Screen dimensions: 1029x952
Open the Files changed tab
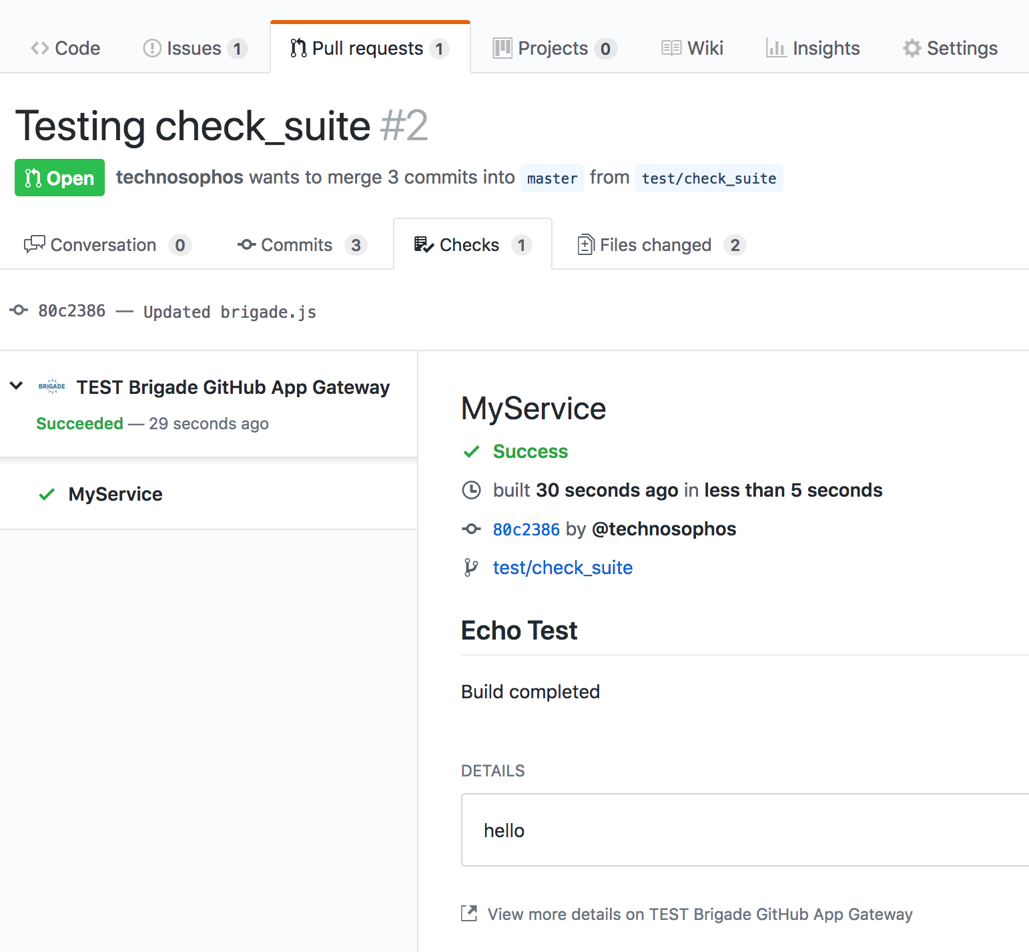[x=661, y=245]
